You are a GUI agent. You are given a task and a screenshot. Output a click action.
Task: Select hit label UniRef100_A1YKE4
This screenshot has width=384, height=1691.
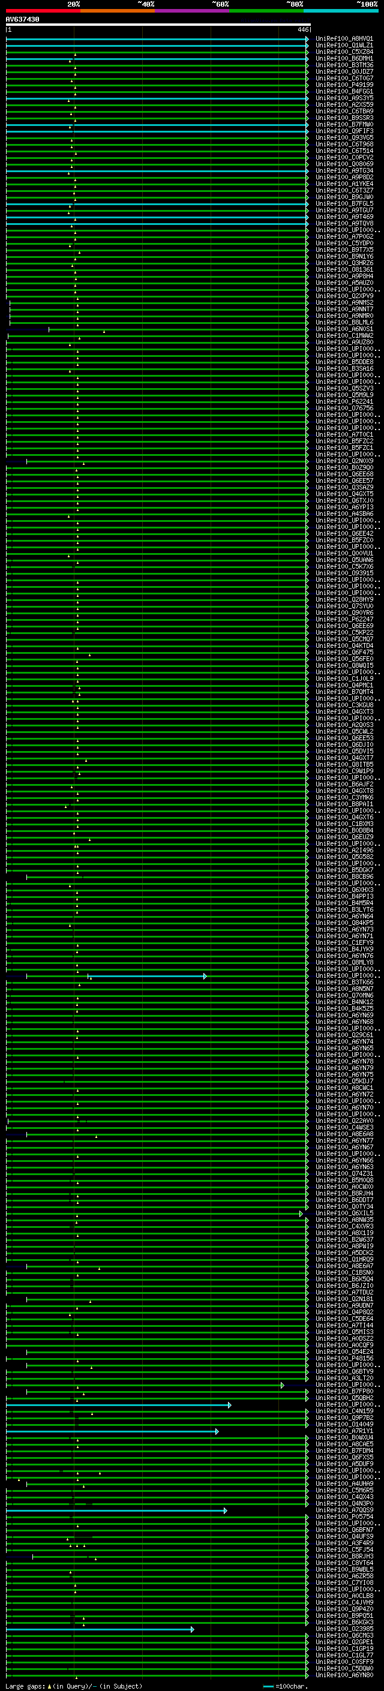(x=344, y=184)
